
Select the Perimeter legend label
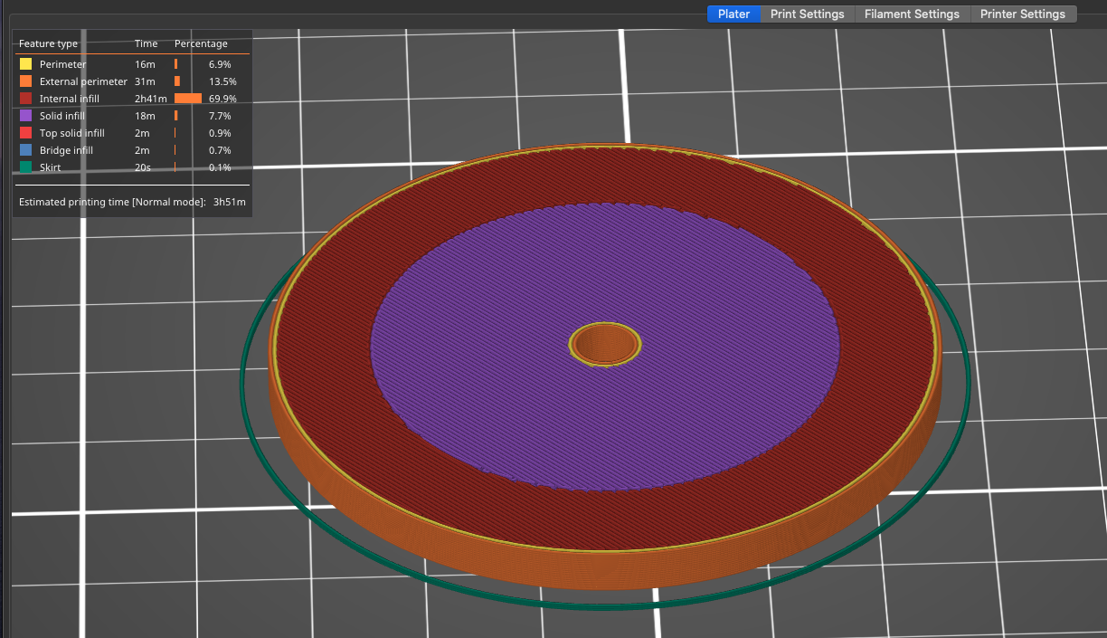click(63, 65)
